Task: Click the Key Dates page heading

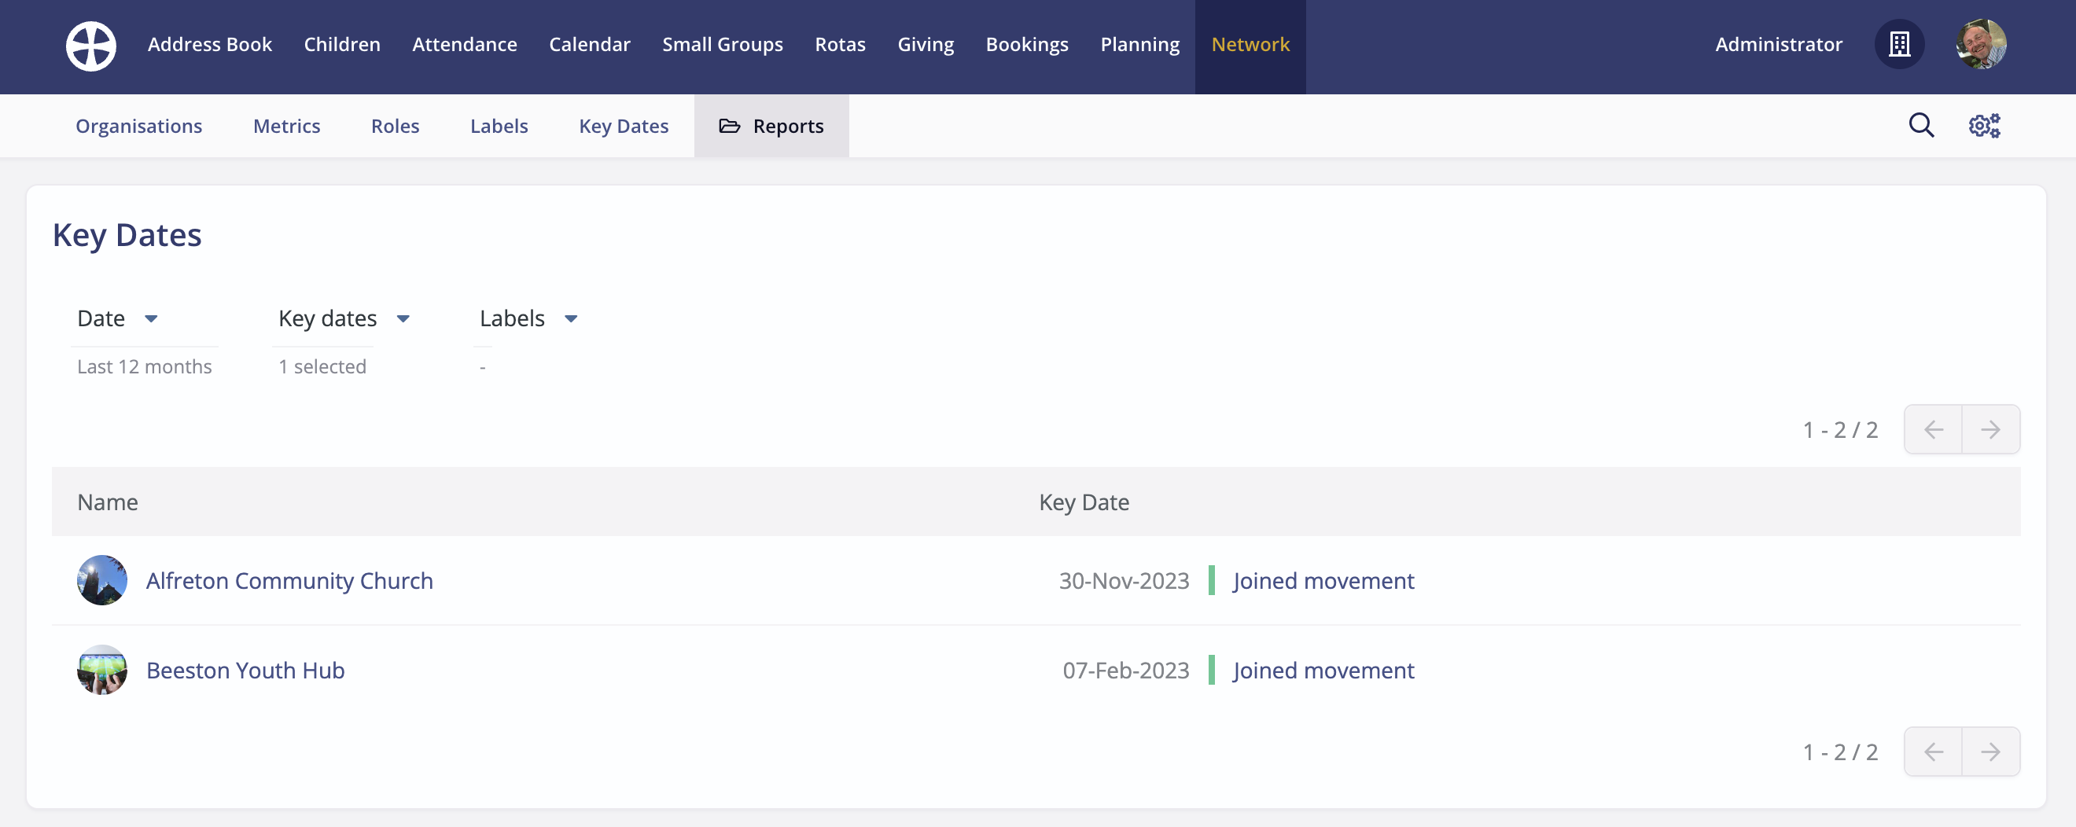Action: pyautogui.click(x=127, y=235)
